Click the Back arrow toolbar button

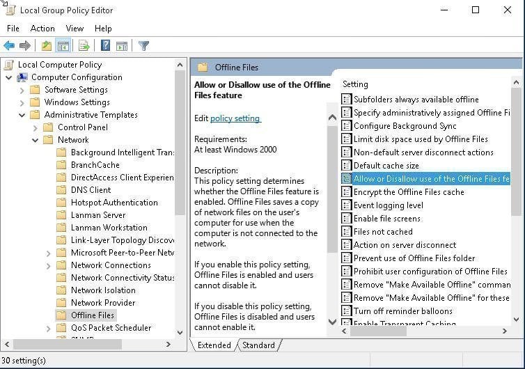(x=9, y=45)
